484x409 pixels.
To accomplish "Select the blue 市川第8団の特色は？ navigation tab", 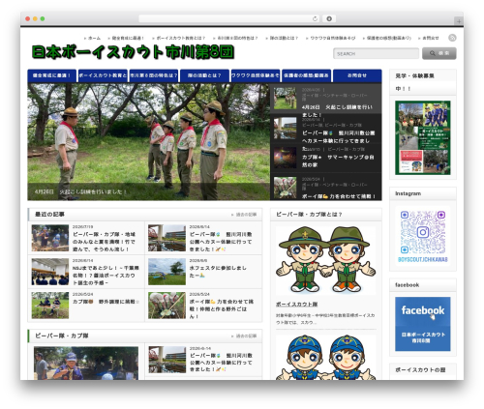I will tap(154, 75).
